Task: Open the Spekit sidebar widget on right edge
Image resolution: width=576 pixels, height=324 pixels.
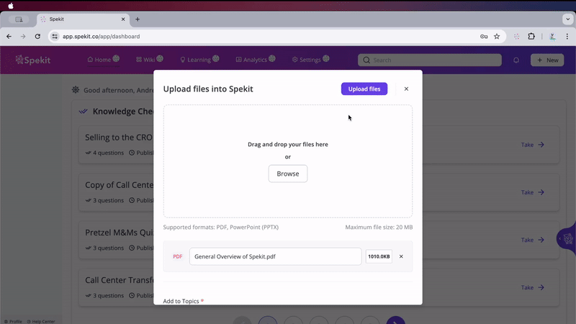Action: [x=567, y=239]
